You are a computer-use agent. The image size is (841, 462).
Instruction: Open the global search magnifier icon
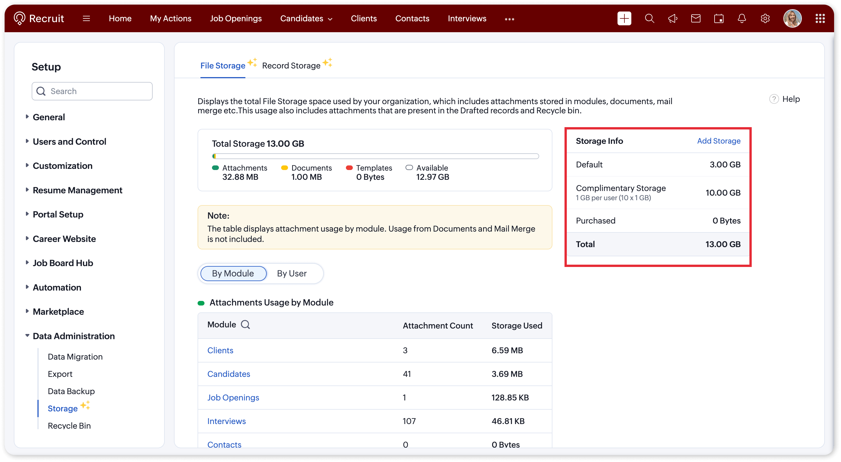pyautogui.click(x=649, y=19)
